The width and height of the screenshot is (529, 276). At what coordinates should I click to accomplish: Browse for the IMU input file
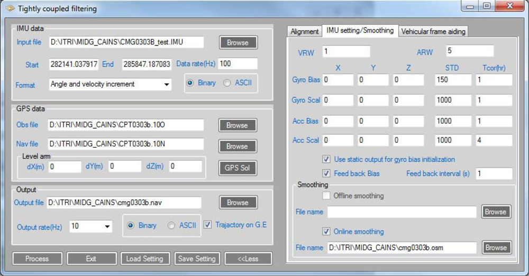[x=238, y=42]
